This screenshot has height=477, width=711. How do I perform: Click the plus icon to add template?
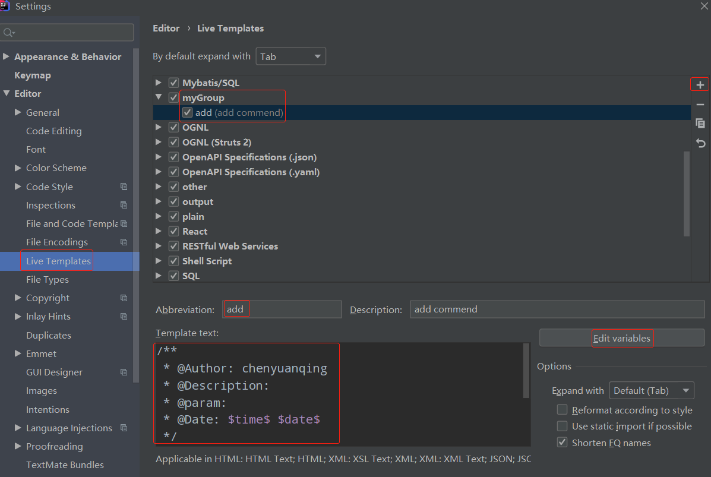coord(700,85)
